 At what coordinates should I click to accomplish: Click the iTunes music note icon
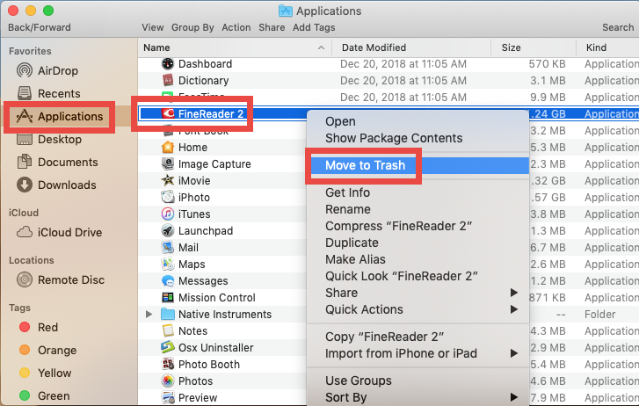pyautogui.click(x=168, y=214)
